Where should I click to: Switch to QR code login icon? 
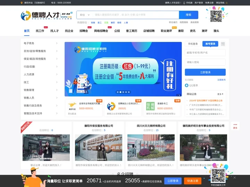coord(223,44)
